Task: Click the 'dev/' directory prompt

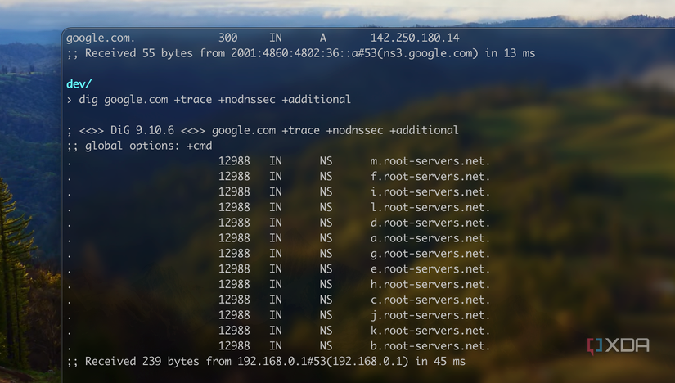Action: point(79,84)
